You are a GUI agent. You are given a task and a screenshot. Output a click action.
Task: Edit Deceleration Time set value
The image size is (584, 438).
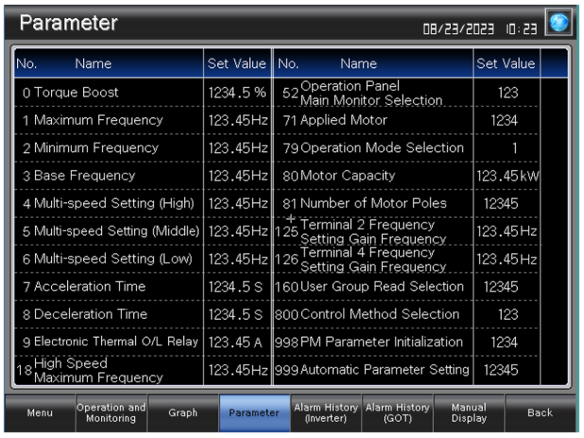(x=237, y=314)
